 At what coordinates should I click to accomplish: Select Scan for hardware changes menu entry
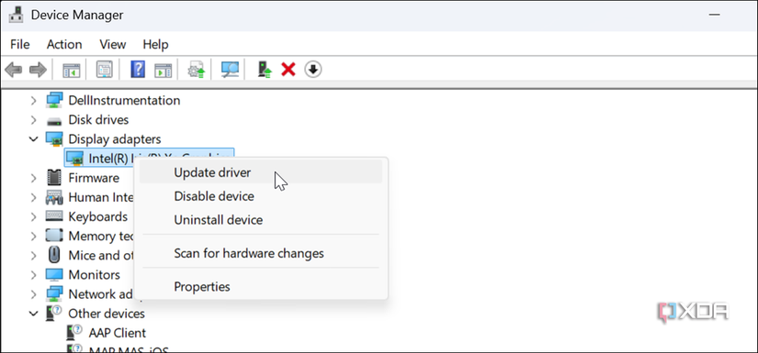pyautogui.click(x=261, y=253)
